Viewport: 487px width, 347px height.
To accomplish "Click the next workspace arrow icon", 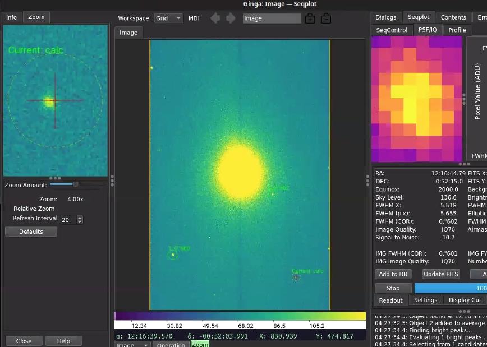I will click(231, 18).
